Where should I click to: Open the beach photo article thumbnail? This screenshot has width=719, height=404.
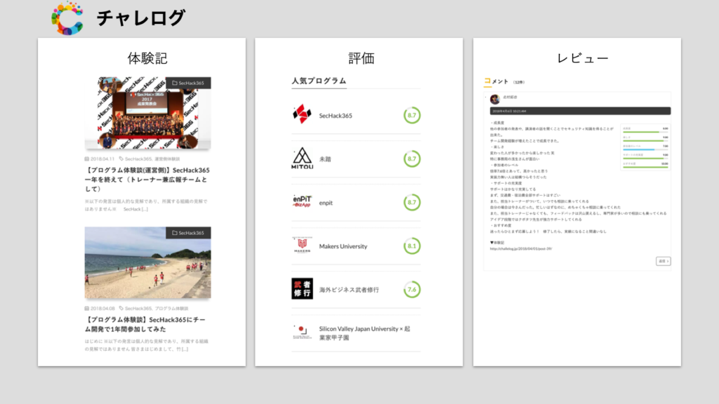pos(147,264)
